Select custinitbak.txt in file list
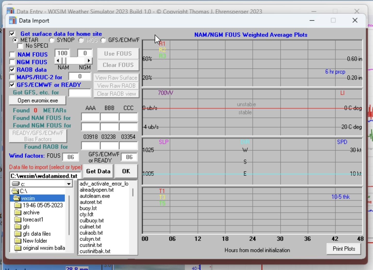 pyautogui.click(x=95, y=251)
